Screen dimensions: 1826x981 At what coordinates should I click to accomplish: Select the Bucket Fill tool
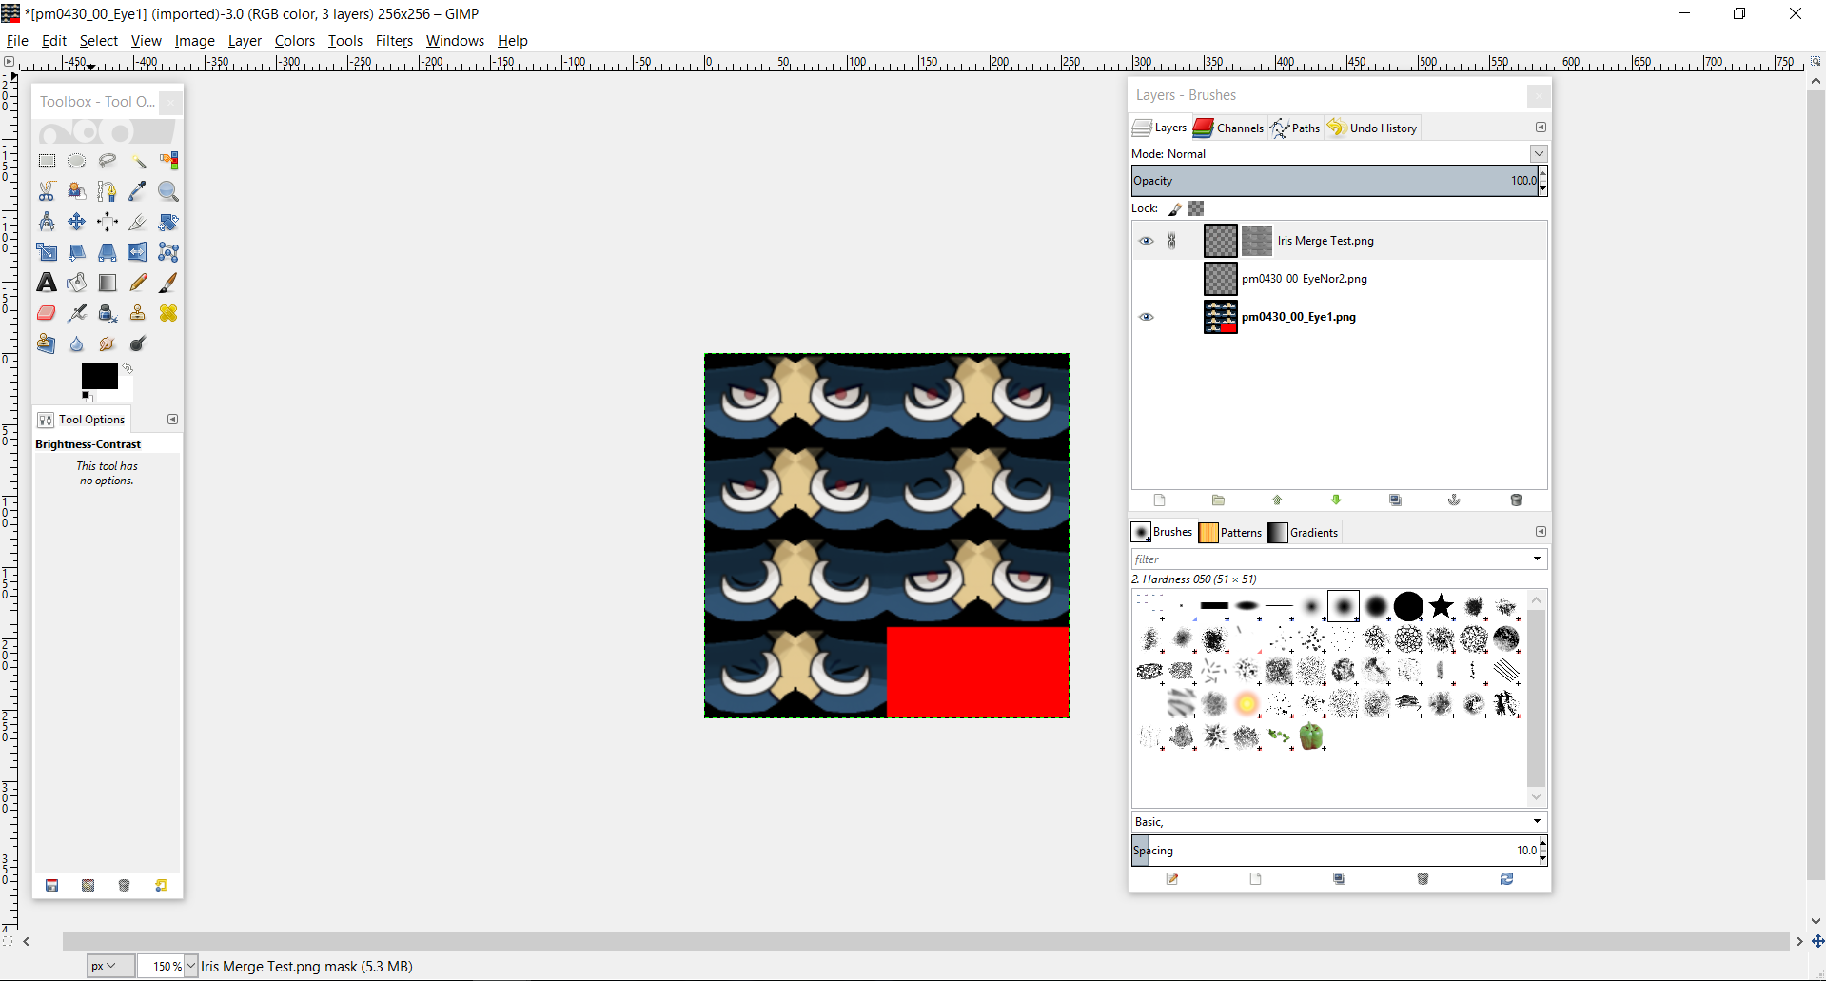(x=77, y=283)
